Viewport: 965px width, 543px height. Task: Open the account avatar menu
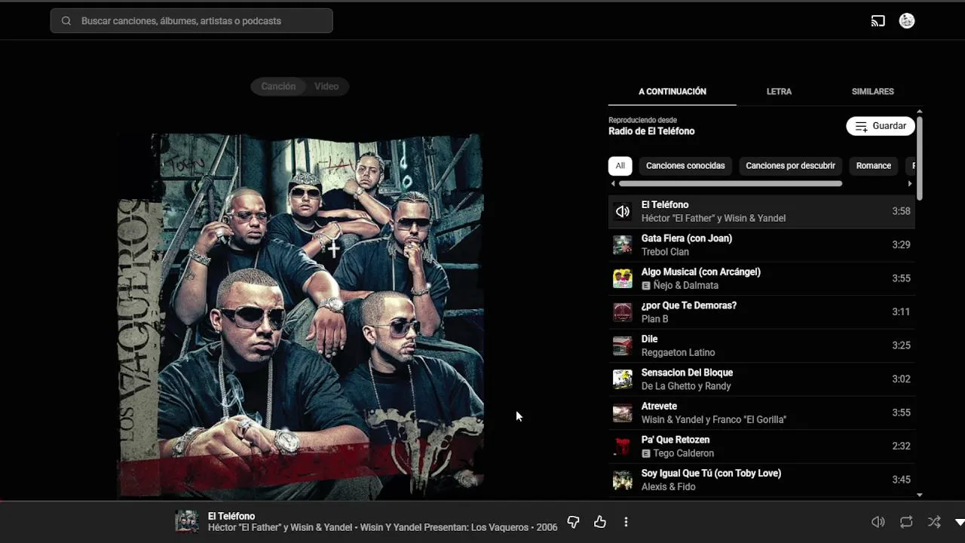(907, 21)
